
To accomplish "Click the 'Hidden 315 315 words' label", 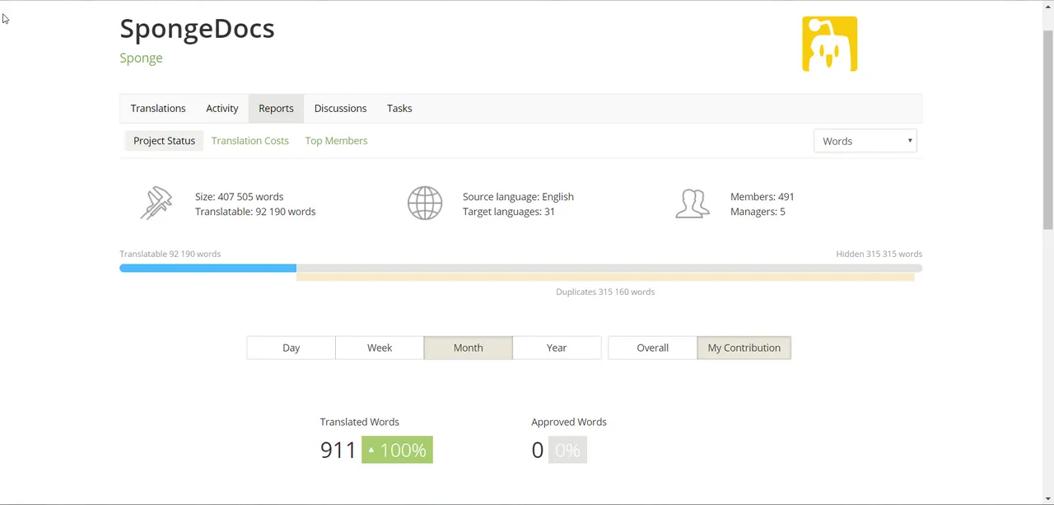I will coord(879,254).
